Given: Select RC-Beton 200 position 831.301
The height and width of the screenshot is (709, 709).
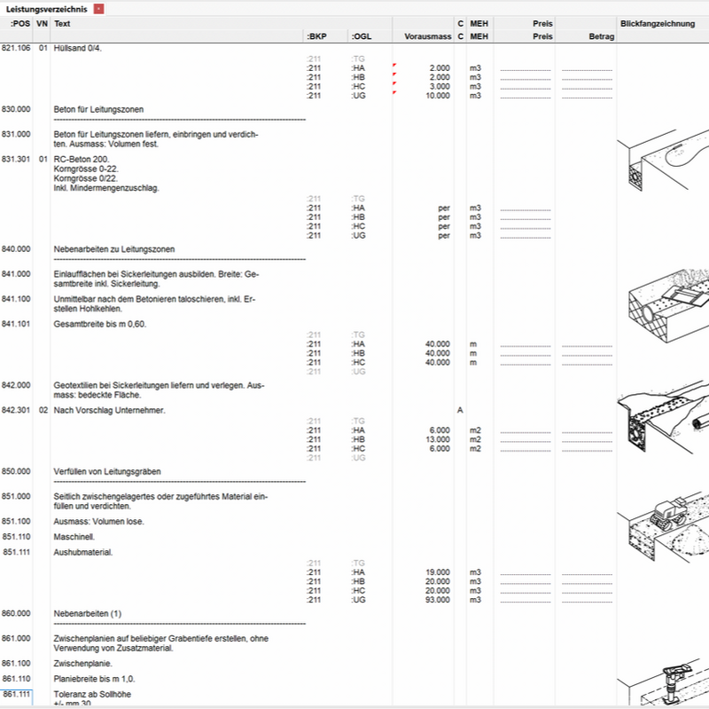Looking at the screenshot, I should 82,160.
